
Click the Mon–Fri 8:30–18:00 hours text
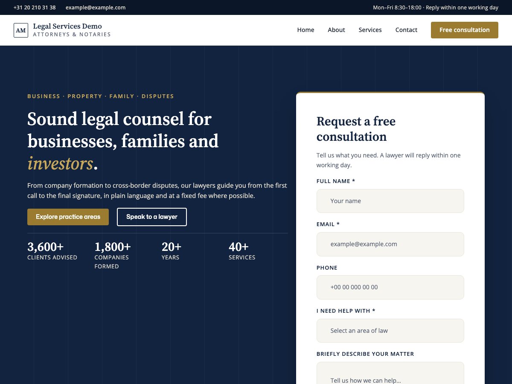coord(397,8)
